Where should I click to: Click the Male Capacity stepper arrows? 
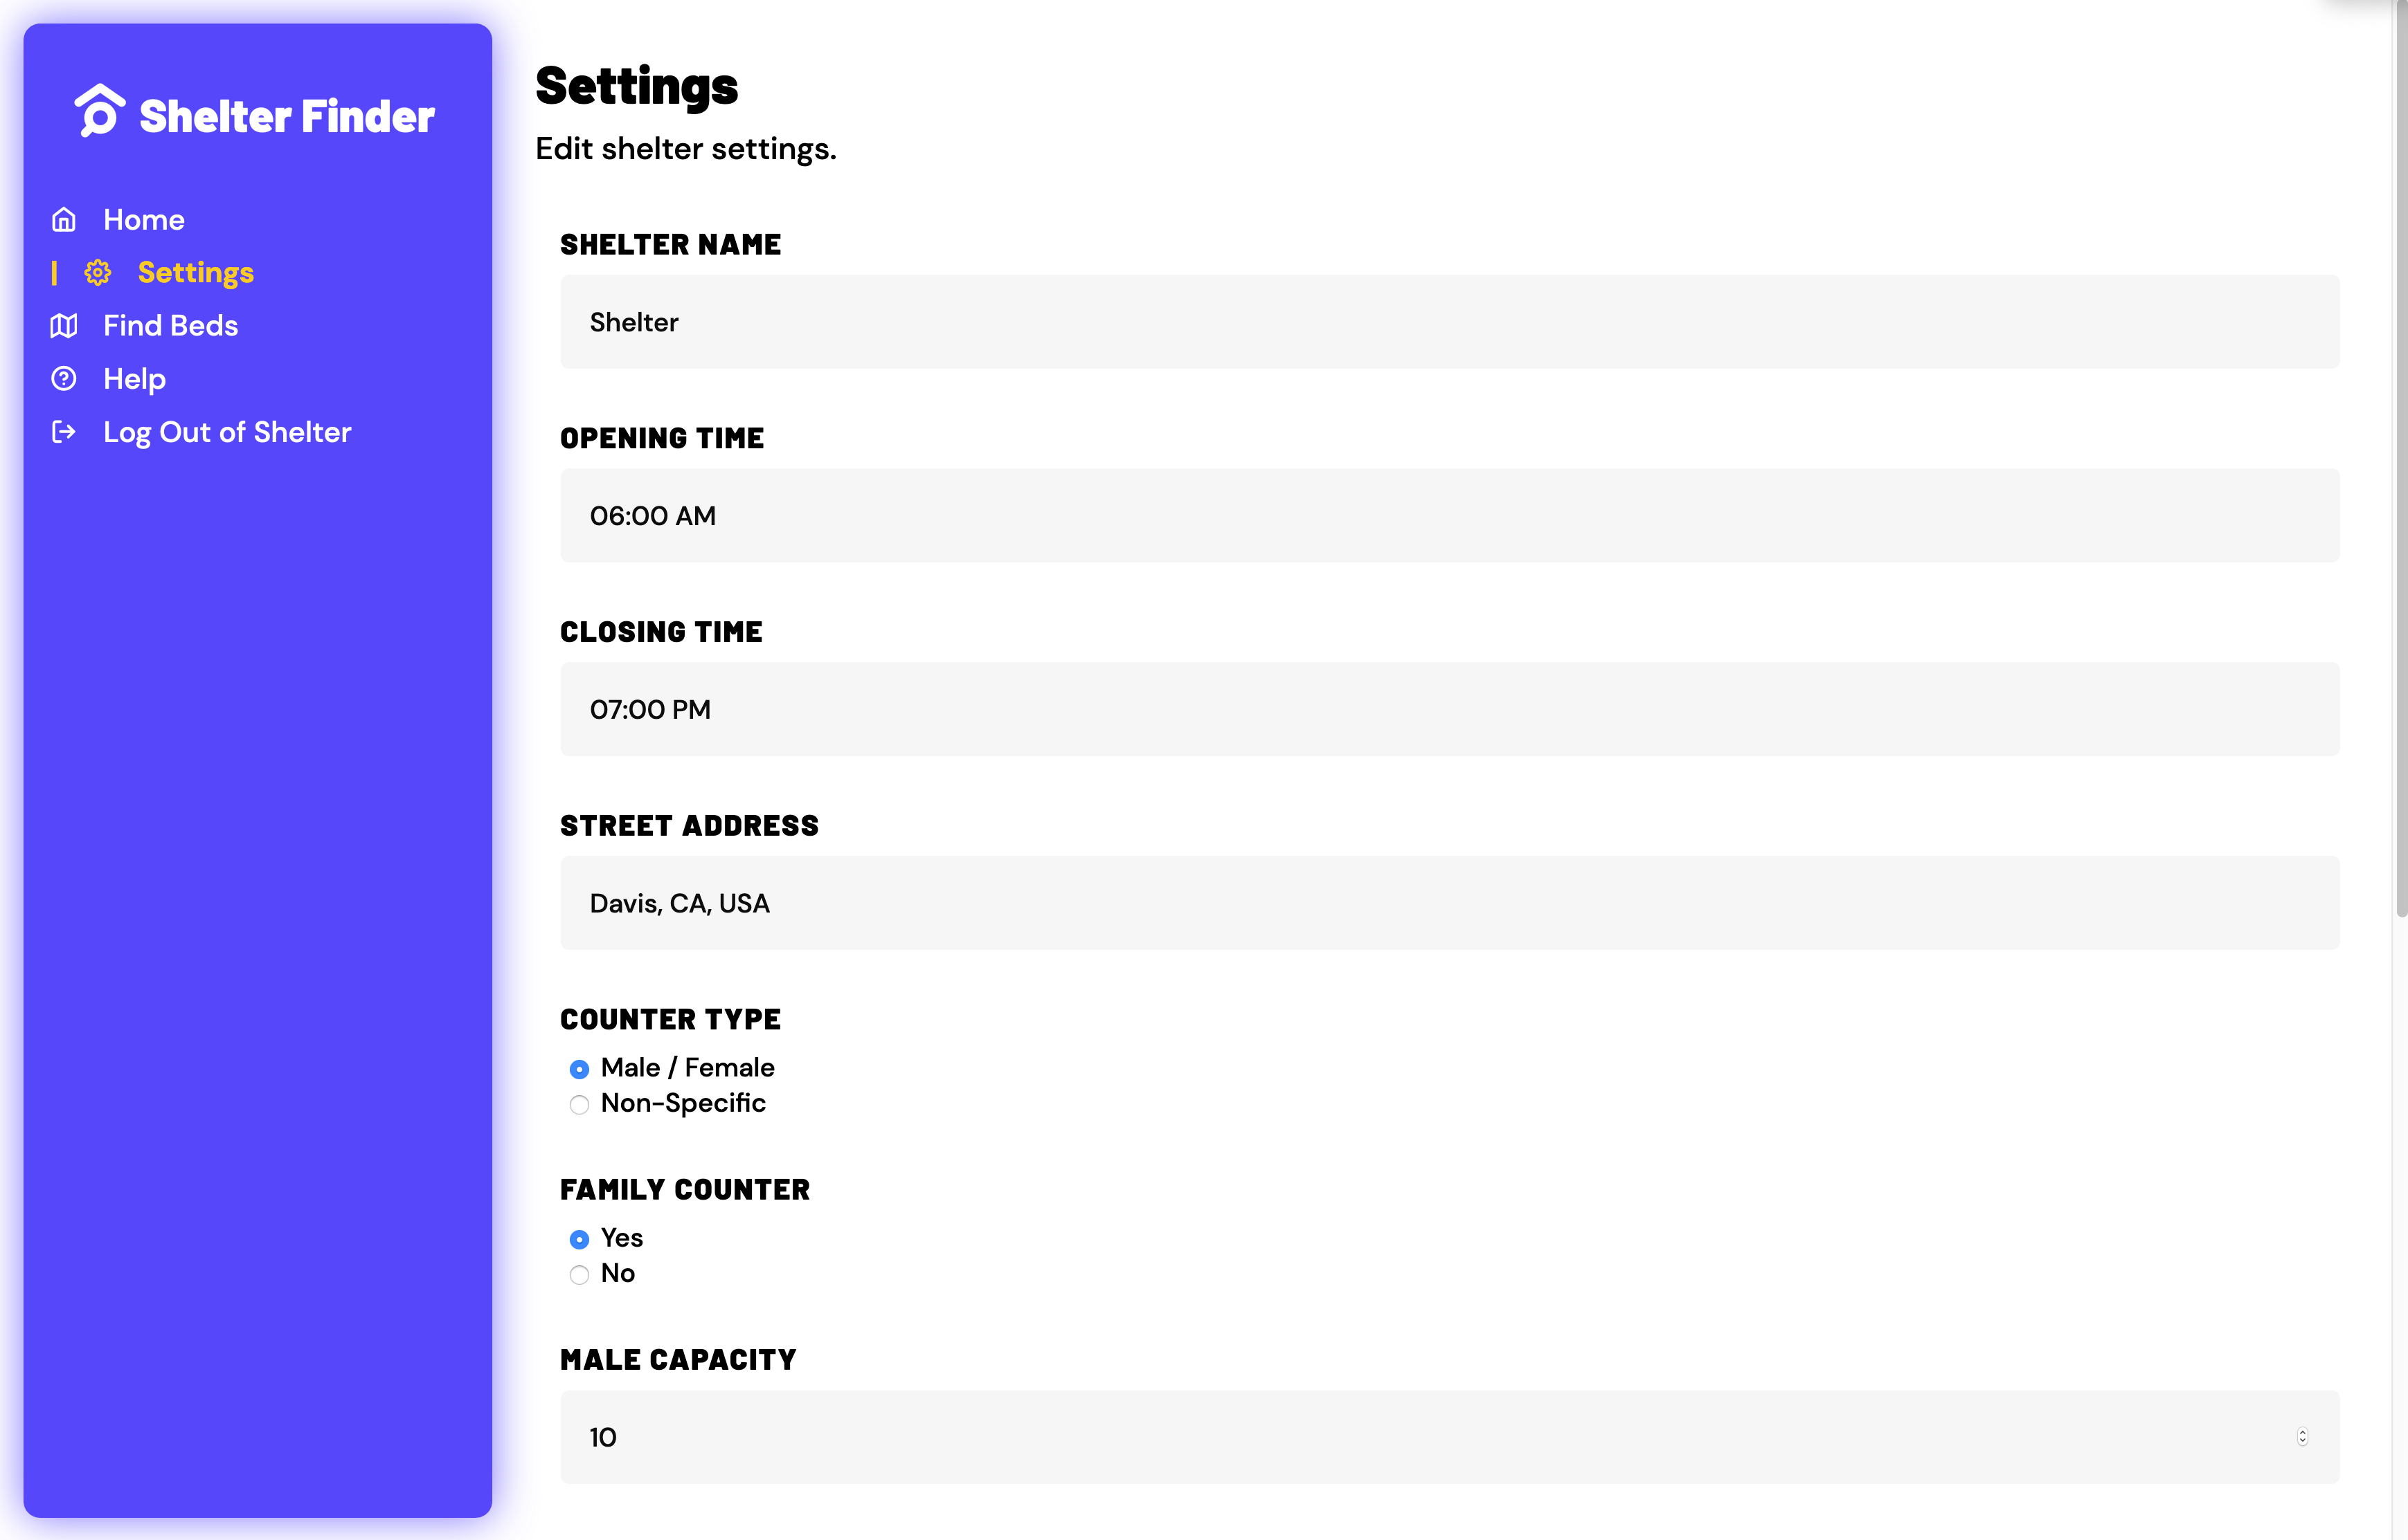pyautogui.click(x=2302, y=1436)
